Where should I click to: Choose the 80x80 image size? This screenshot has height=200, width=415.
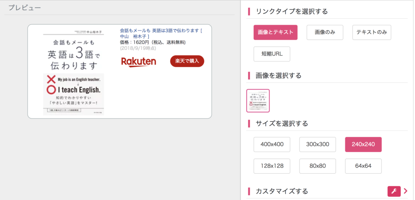[318, 166]
